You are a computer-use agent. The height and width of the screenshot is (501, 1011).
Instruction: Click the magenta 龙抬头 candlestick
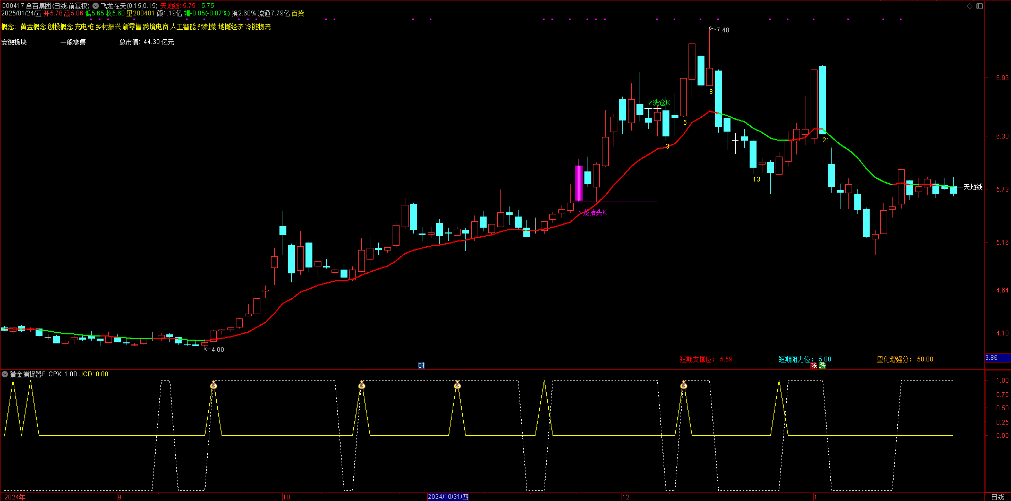pyautogui.click(x=579, y=183)
